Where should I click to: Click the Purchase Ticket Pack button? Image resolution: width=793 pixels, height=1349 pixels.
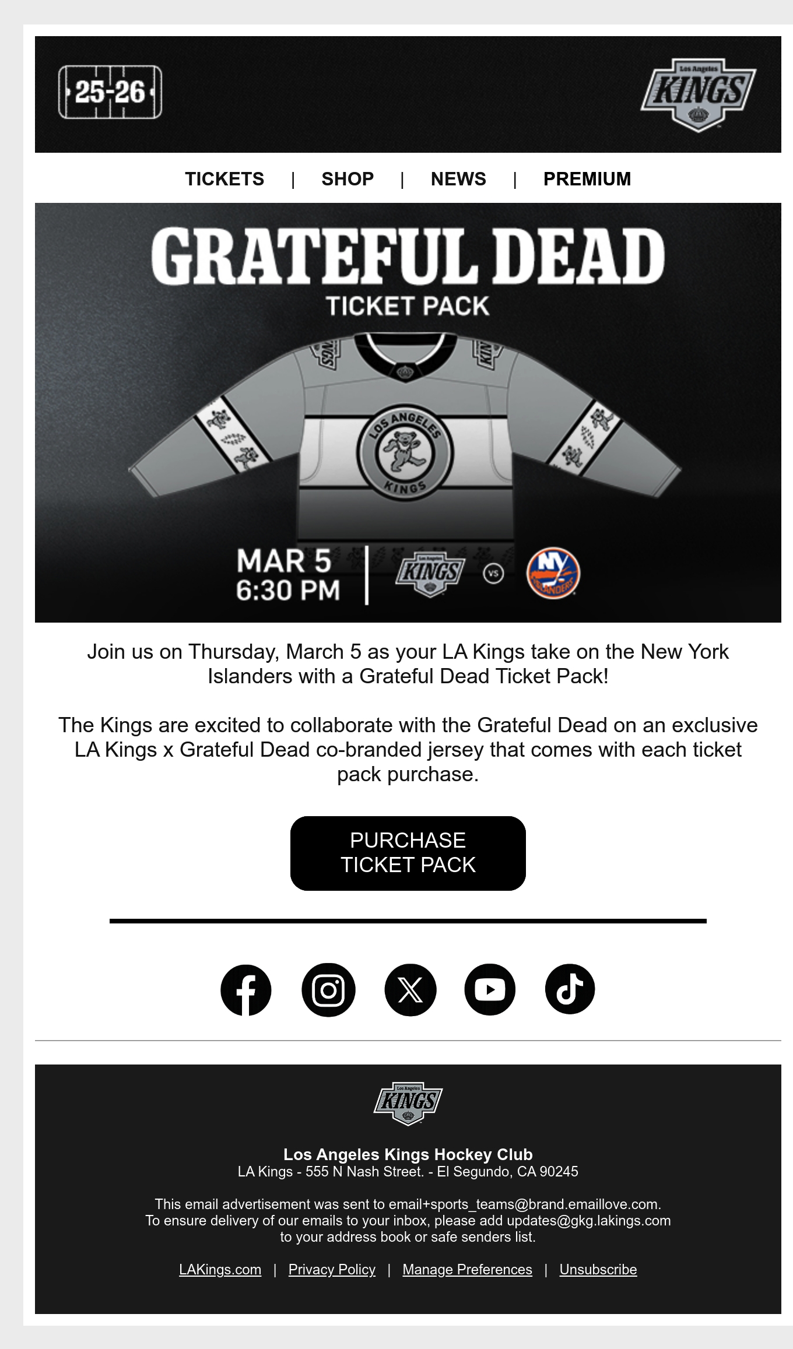click(x=408, y=853)
